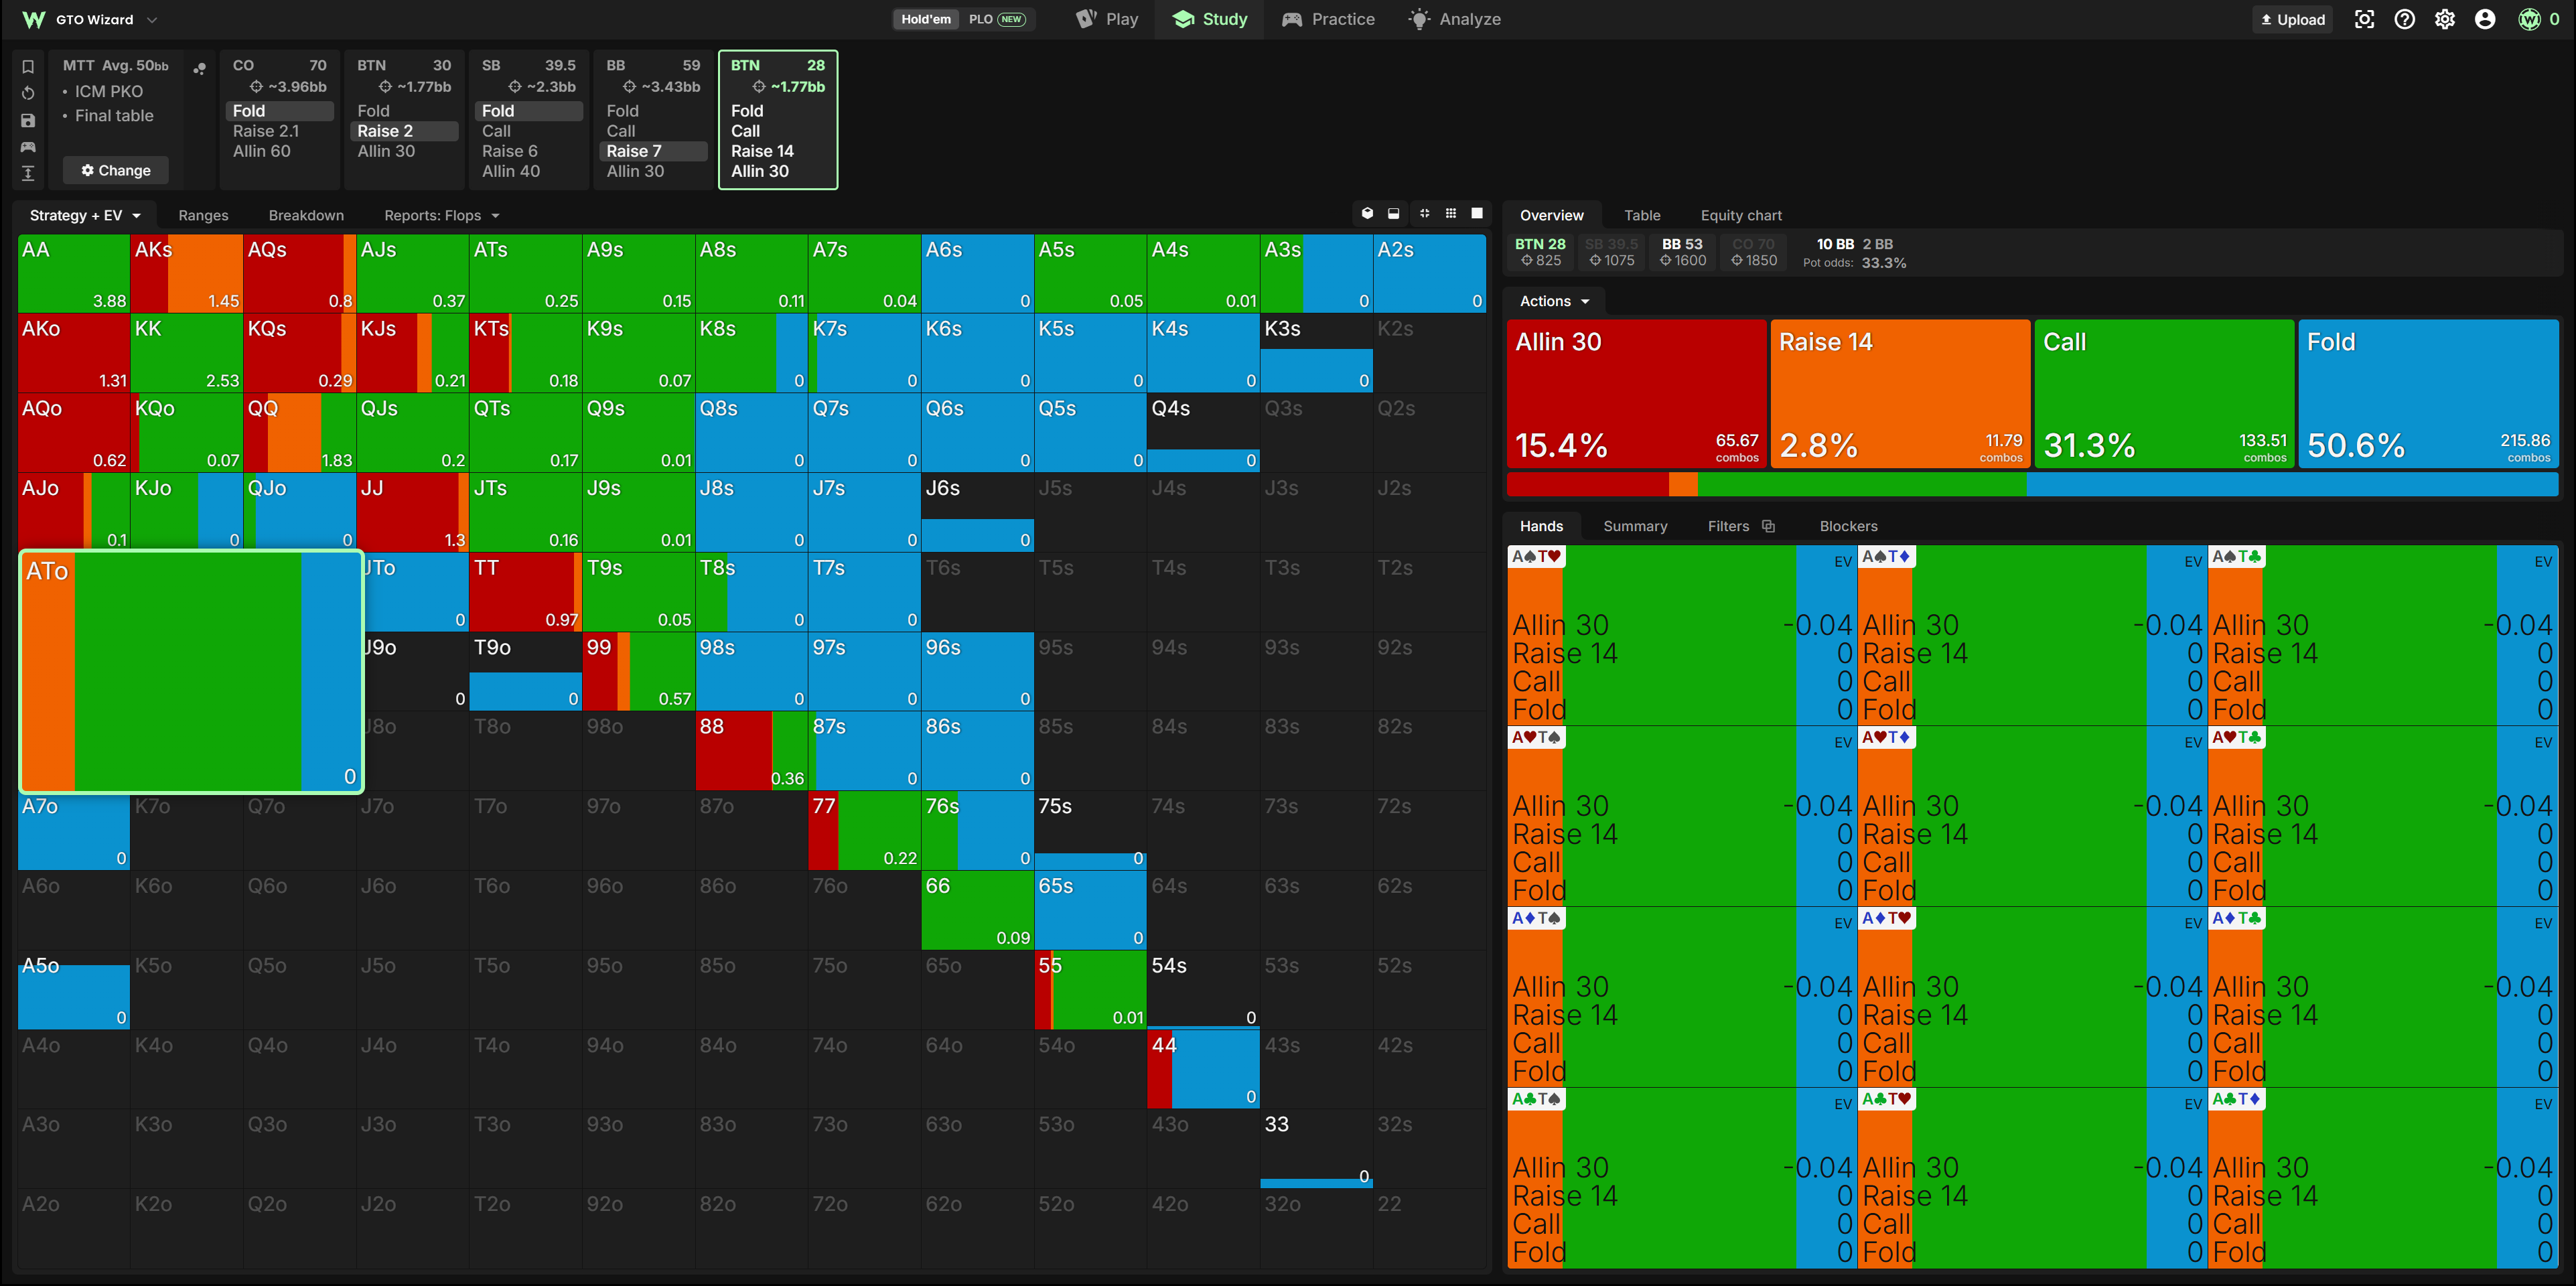Click the blue Fold 50.6% action card

pos(2428,393)
